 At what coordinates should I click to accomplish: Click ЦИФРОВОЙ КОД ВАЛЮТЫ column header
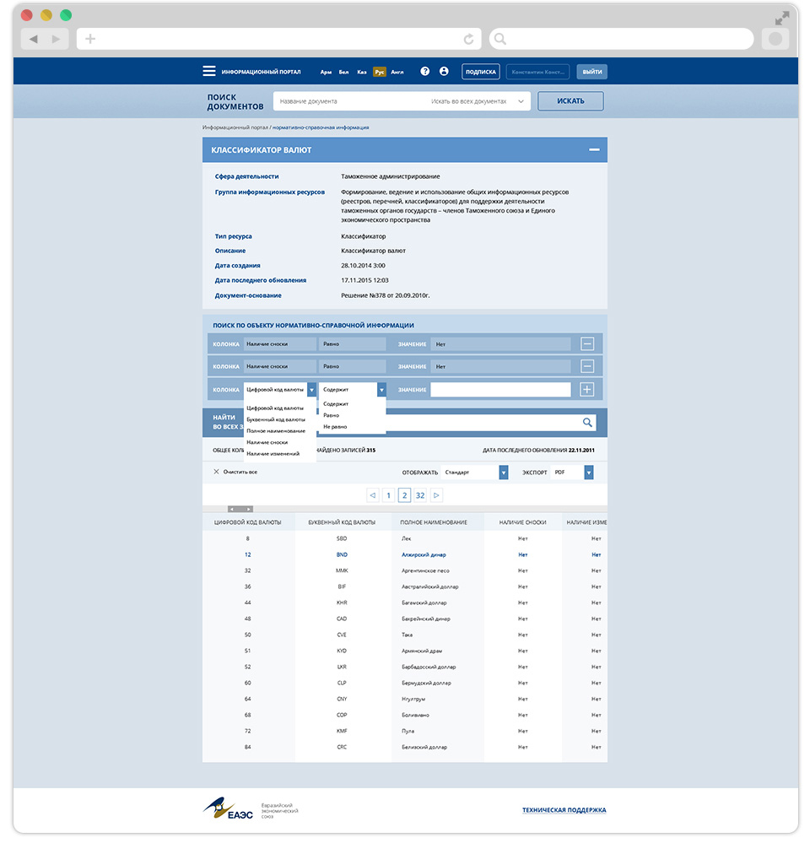[x=247, y=522]
